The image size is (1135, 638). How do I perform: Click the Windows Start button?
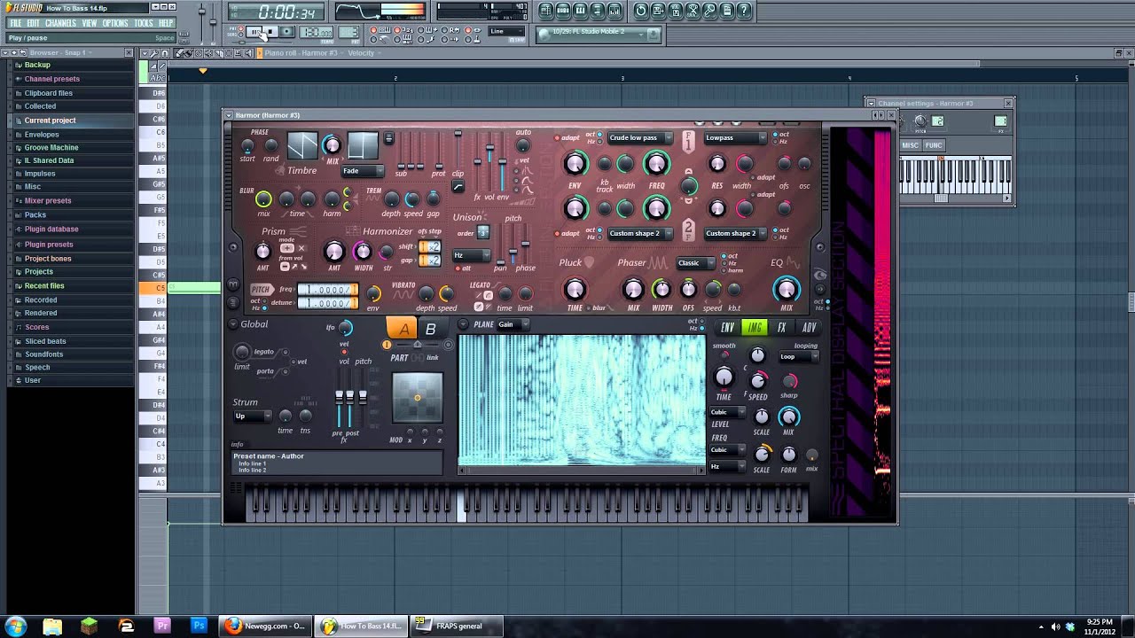tap(16, 626)
